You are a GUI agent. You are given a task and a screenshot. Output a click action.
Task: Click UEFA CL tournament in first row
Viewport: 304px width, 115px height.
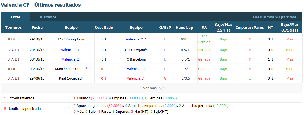pyautogui.click(x=13, y=39)
